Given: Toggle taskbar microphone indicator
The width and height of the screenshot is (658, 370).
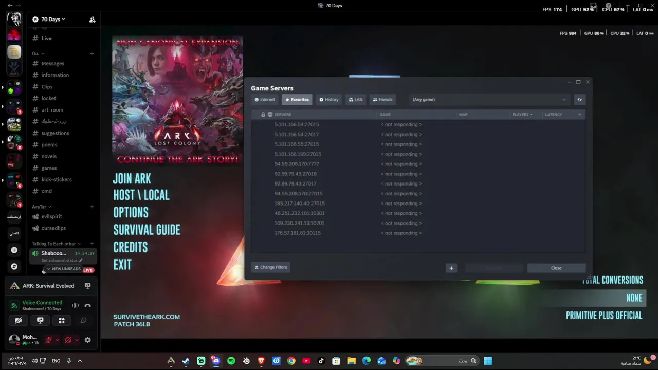Looking at the screenshot, I should pyautogui.click(x=68, y=361).
